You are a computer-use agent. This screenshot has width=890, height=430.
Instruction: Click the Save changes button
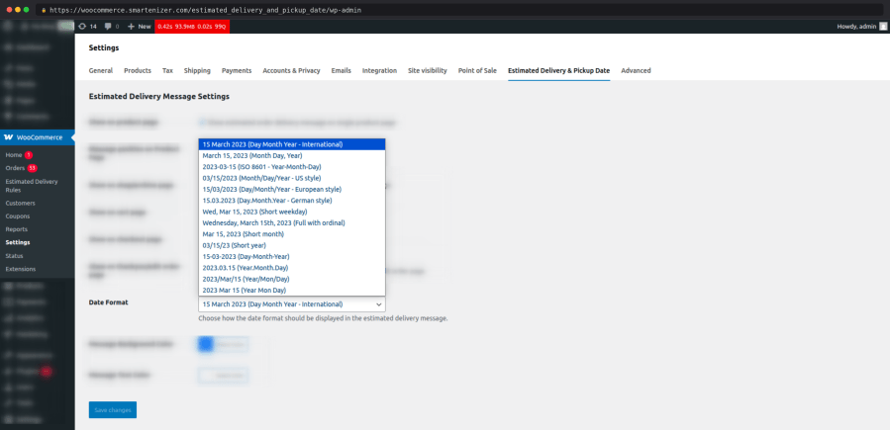(113, 409)
